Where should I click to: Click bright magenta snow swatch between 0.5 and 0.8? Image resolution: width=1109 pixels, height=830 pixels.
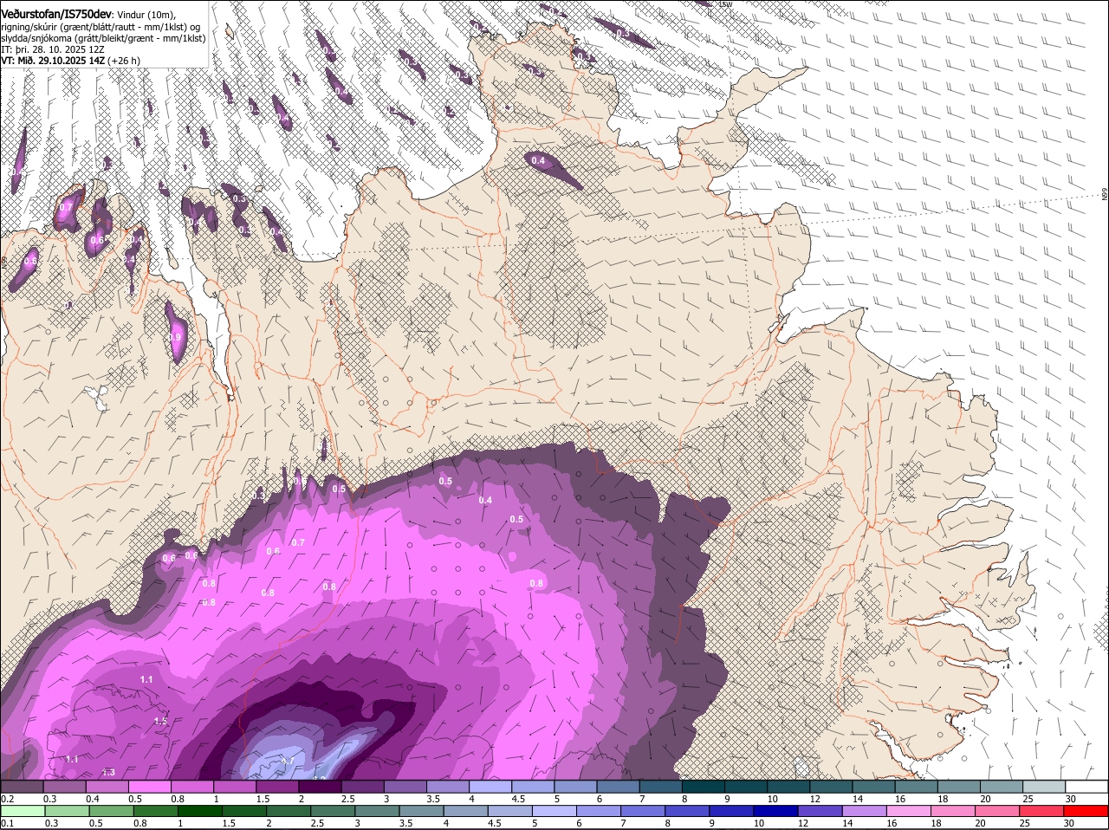point(149,786)
